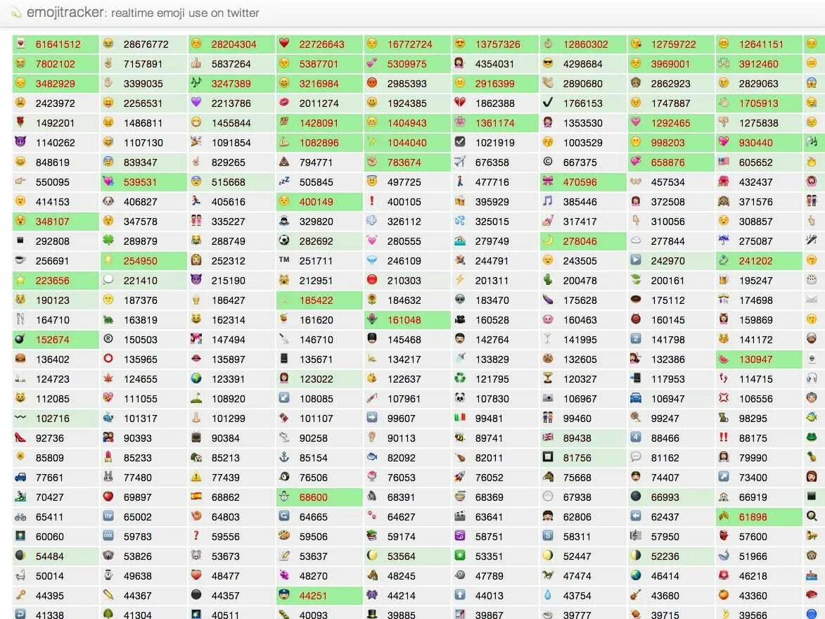Click the US flag emoji beside 605652

click(724, 162)
